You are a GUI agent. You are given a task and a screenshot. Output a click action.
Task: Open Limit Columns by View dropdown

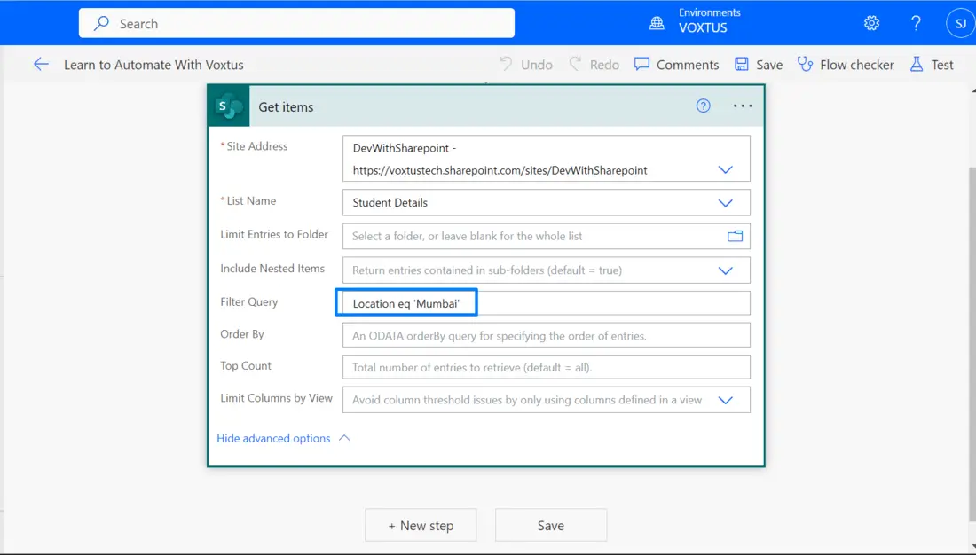tap(725, 400)
